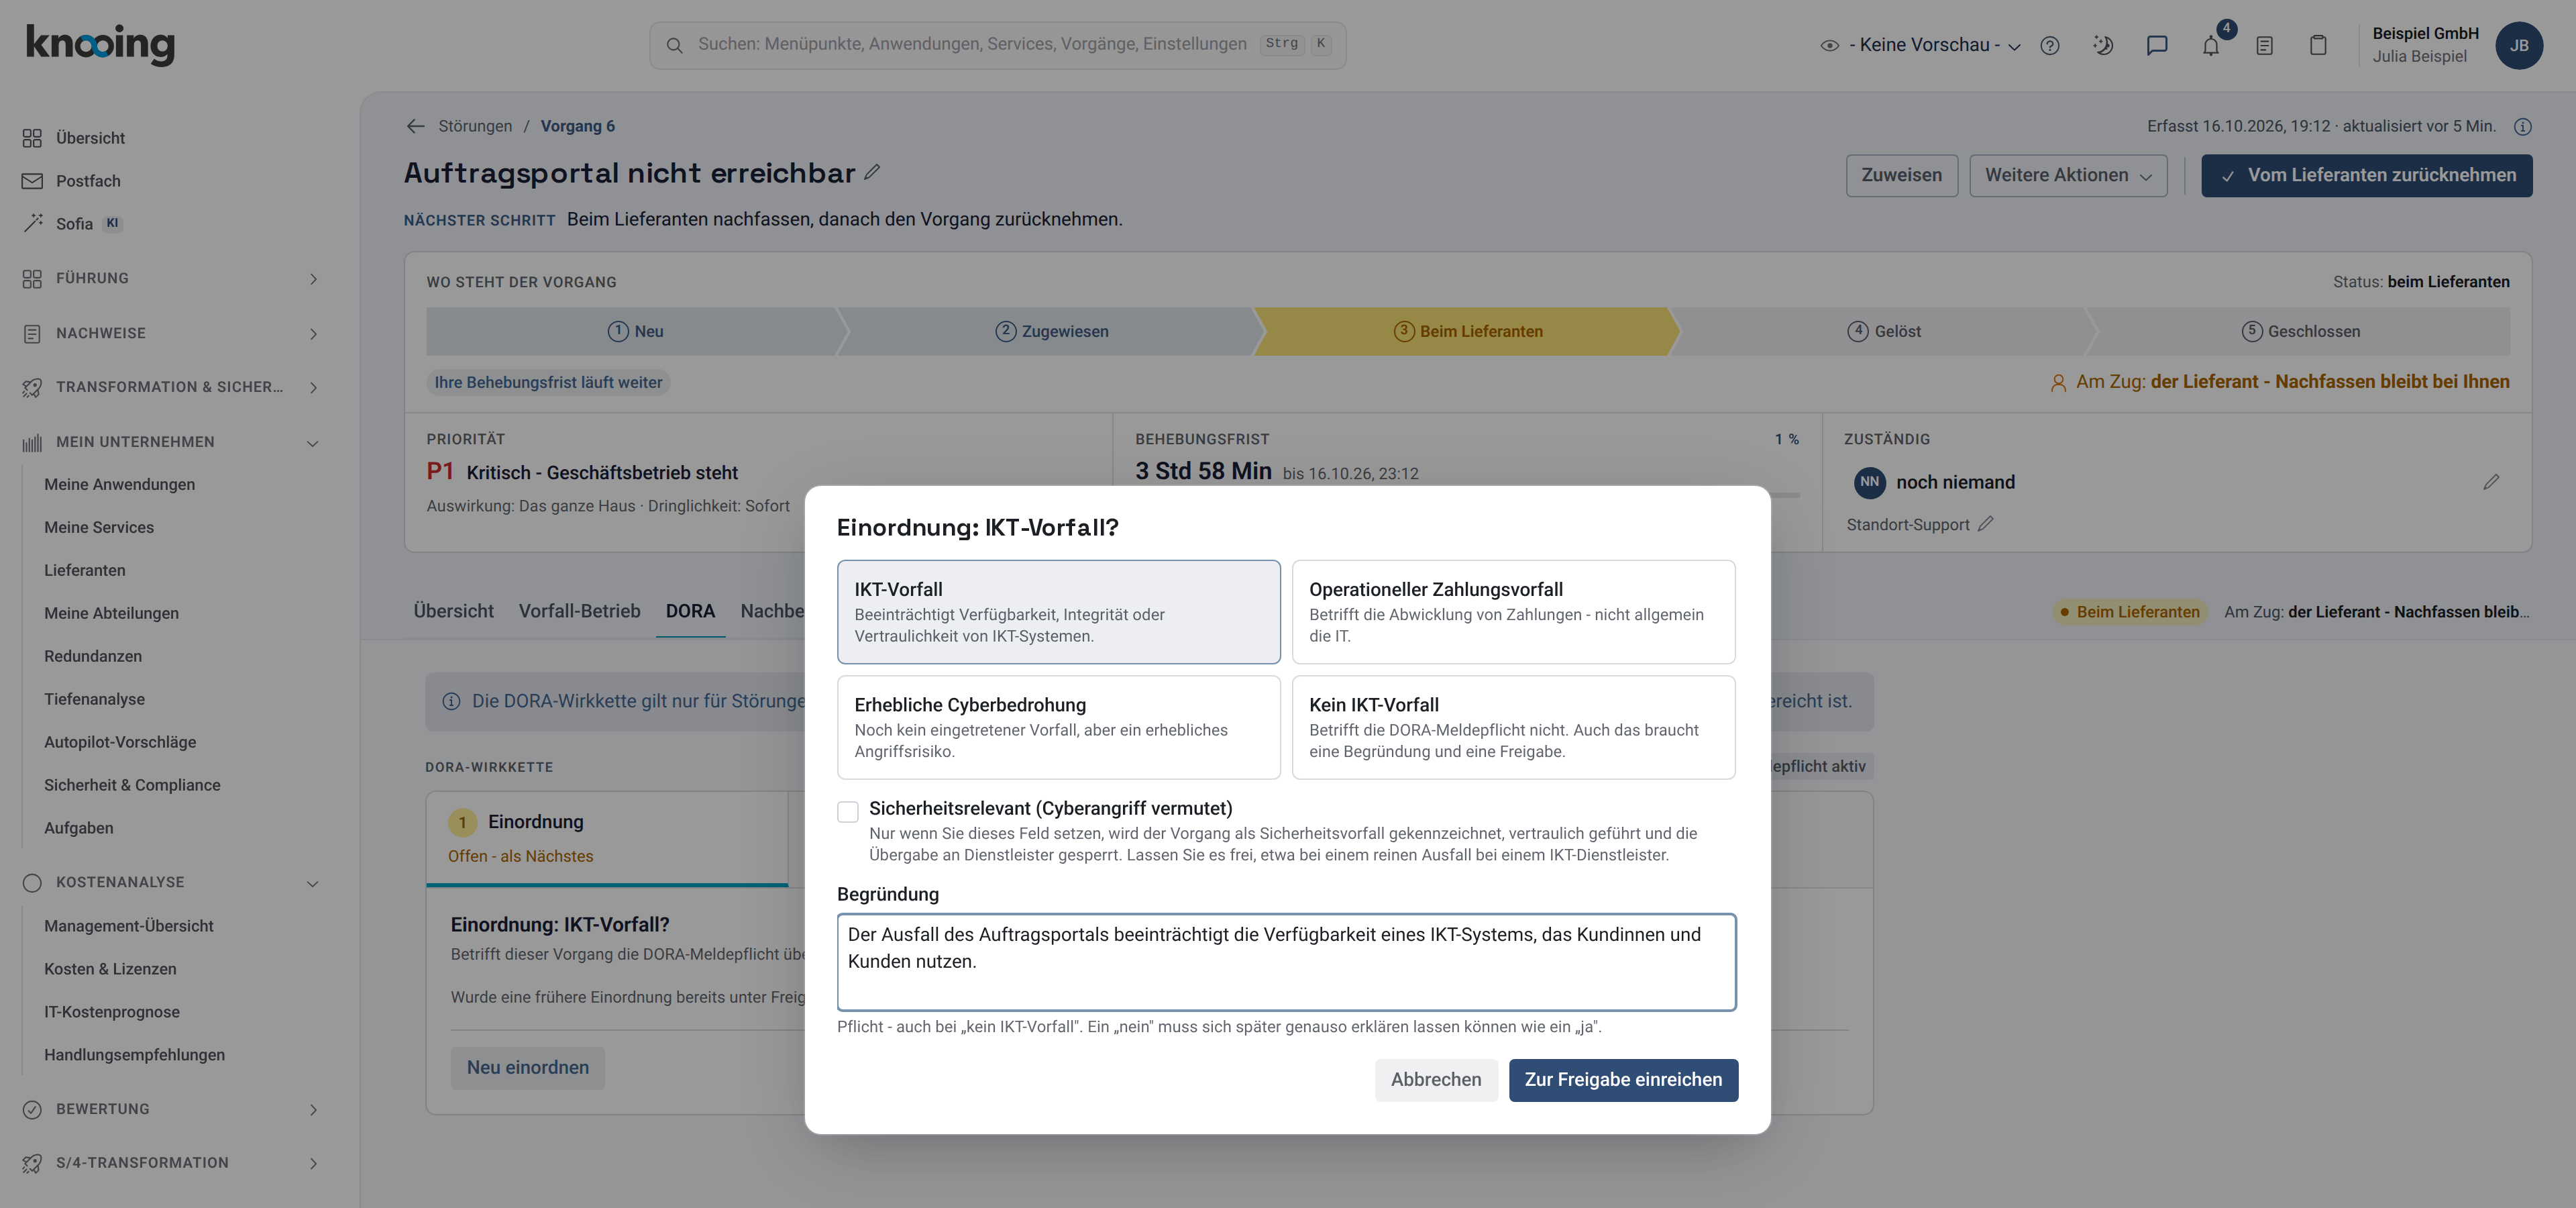The width and height of the screenshot is (2576, 1208).
Task: Open the Keine Vorschau dropdown
Action: 1921,45
